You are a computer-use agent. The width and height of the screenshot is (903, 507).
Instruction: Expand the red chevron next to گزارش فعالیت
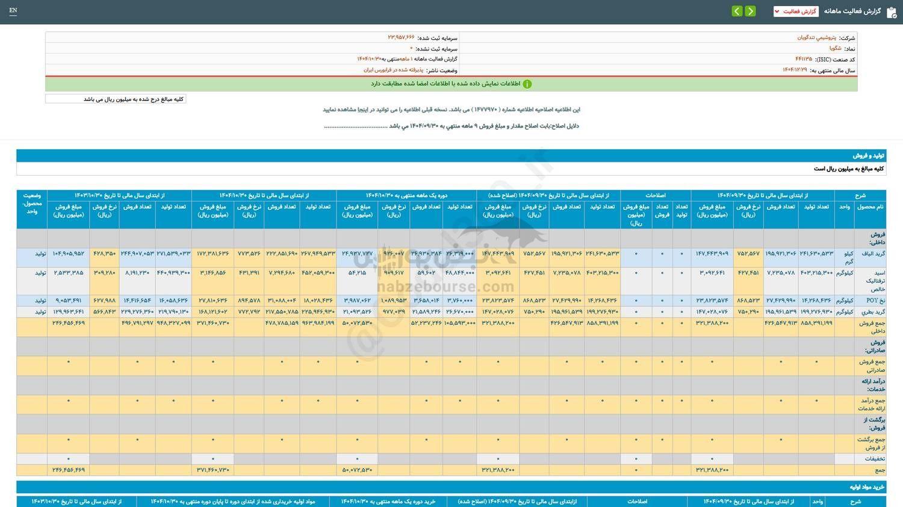(x=777, y=11)
